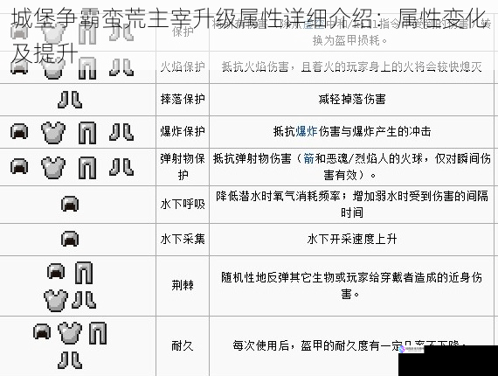Viewport: 498px width, 376px height.
Task: Click the helmet icon in 弹射物保护 row
Action: (x=19, y=166)
